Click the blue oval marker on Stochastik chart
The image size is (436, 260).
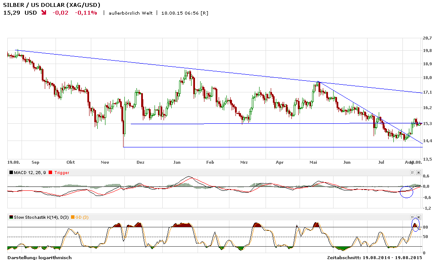click(415, 225)
